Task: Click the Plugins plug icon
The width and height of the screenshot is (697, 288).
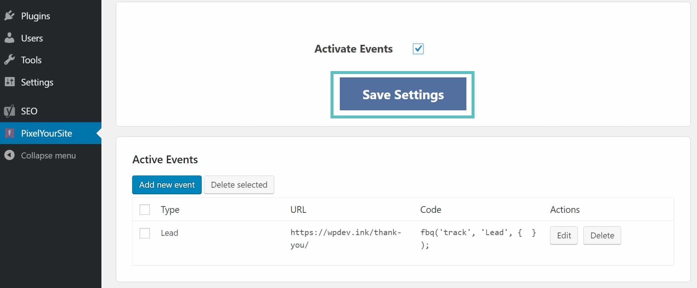Action: [x=10, y=16]
